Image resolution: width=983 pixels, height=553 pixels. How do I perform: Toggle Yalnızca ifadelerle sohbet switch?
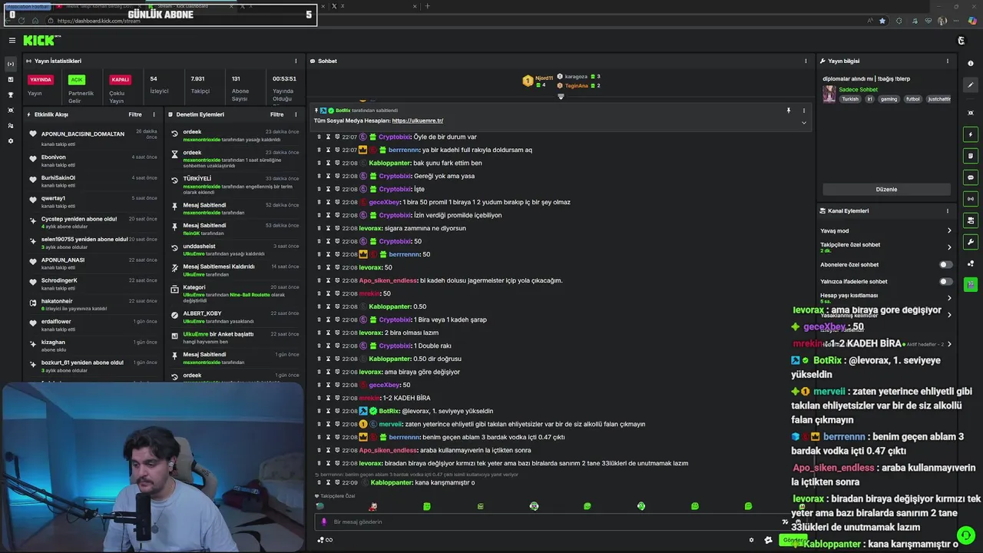coord(946,281)
